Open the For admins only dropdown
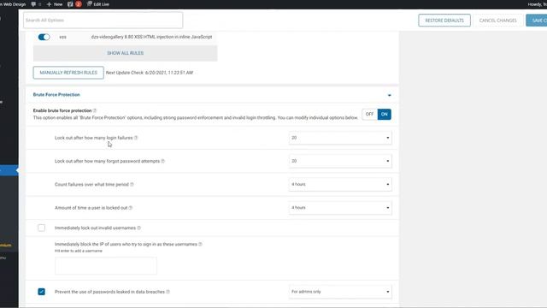 click(340, 292)
